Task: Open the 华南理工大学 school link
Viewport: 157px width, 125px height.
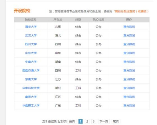Action: pos(31,106)
